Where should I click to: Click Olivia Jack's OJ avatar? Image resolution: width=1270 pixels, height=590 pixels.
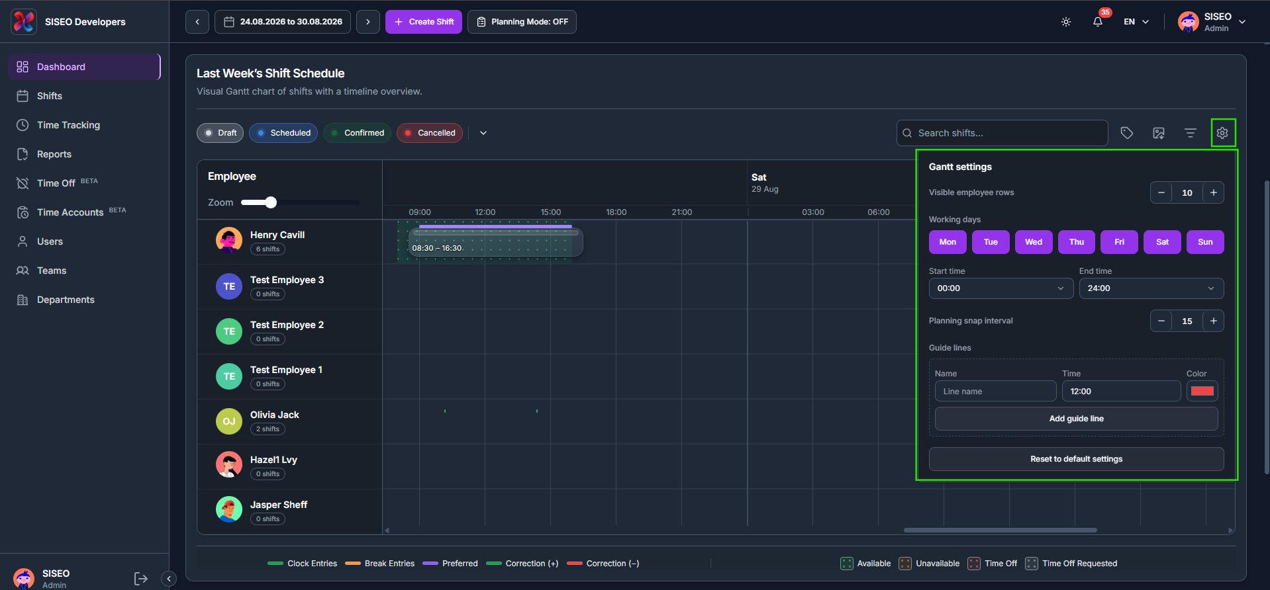229,421
